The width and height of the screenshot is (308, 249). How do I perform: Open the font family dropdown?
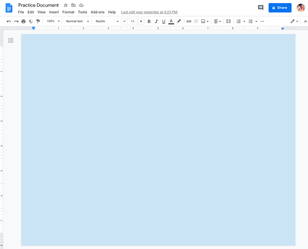click(x=107, y=21)
